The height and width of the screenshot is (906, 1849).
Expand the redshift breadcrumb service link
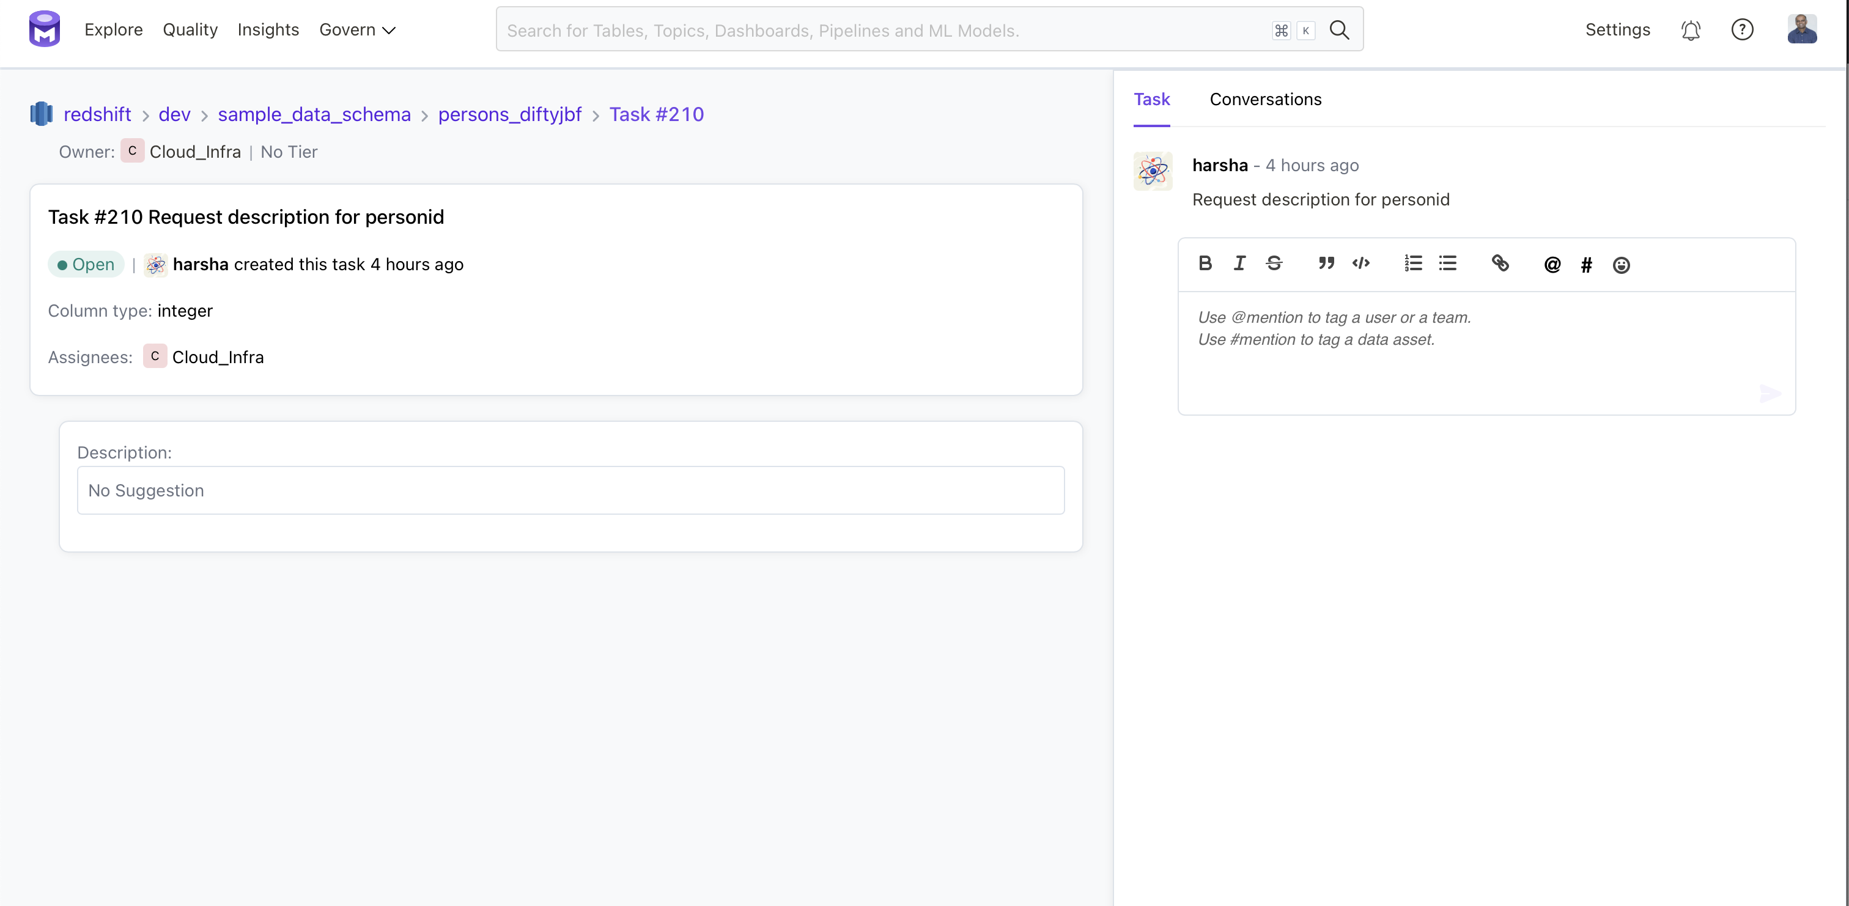(x=98, y=114)
